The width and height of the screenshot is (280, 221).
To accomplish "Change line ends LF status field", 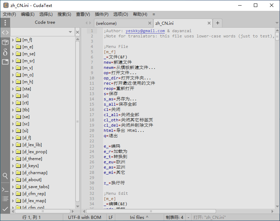I will pos(111,218).
